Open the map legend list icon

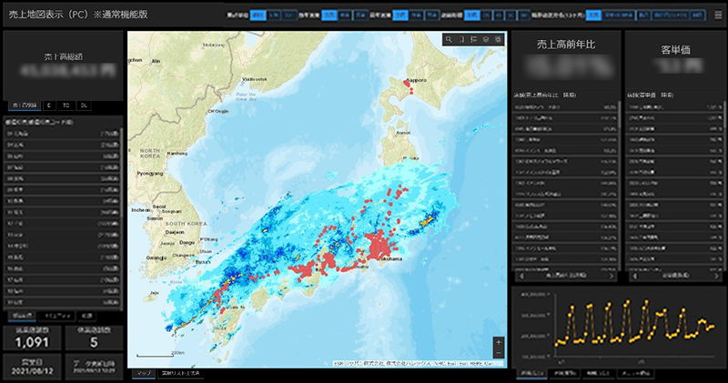(x=473, y=39)
